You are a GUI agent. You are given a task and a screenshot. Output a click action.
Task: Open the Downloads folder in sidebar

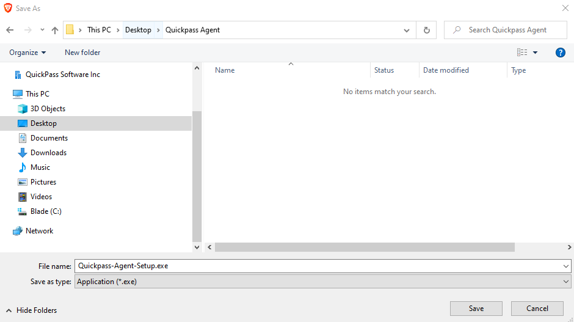tap(48, 153)
